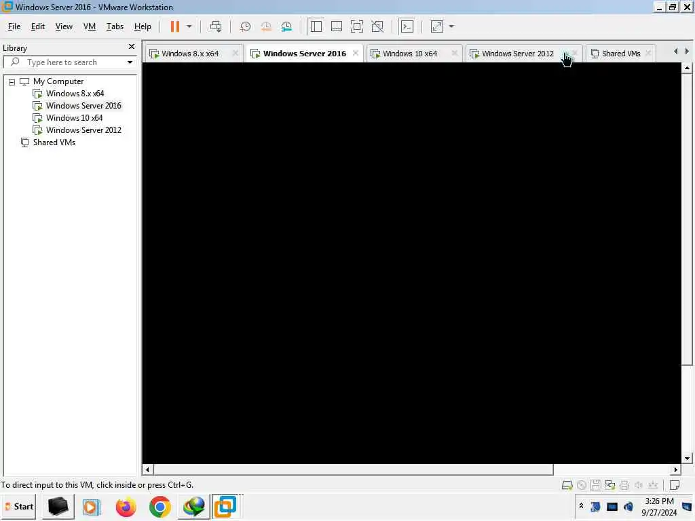
Task: Toggle the library sidebar view button
Action: [x=316, y=26]
